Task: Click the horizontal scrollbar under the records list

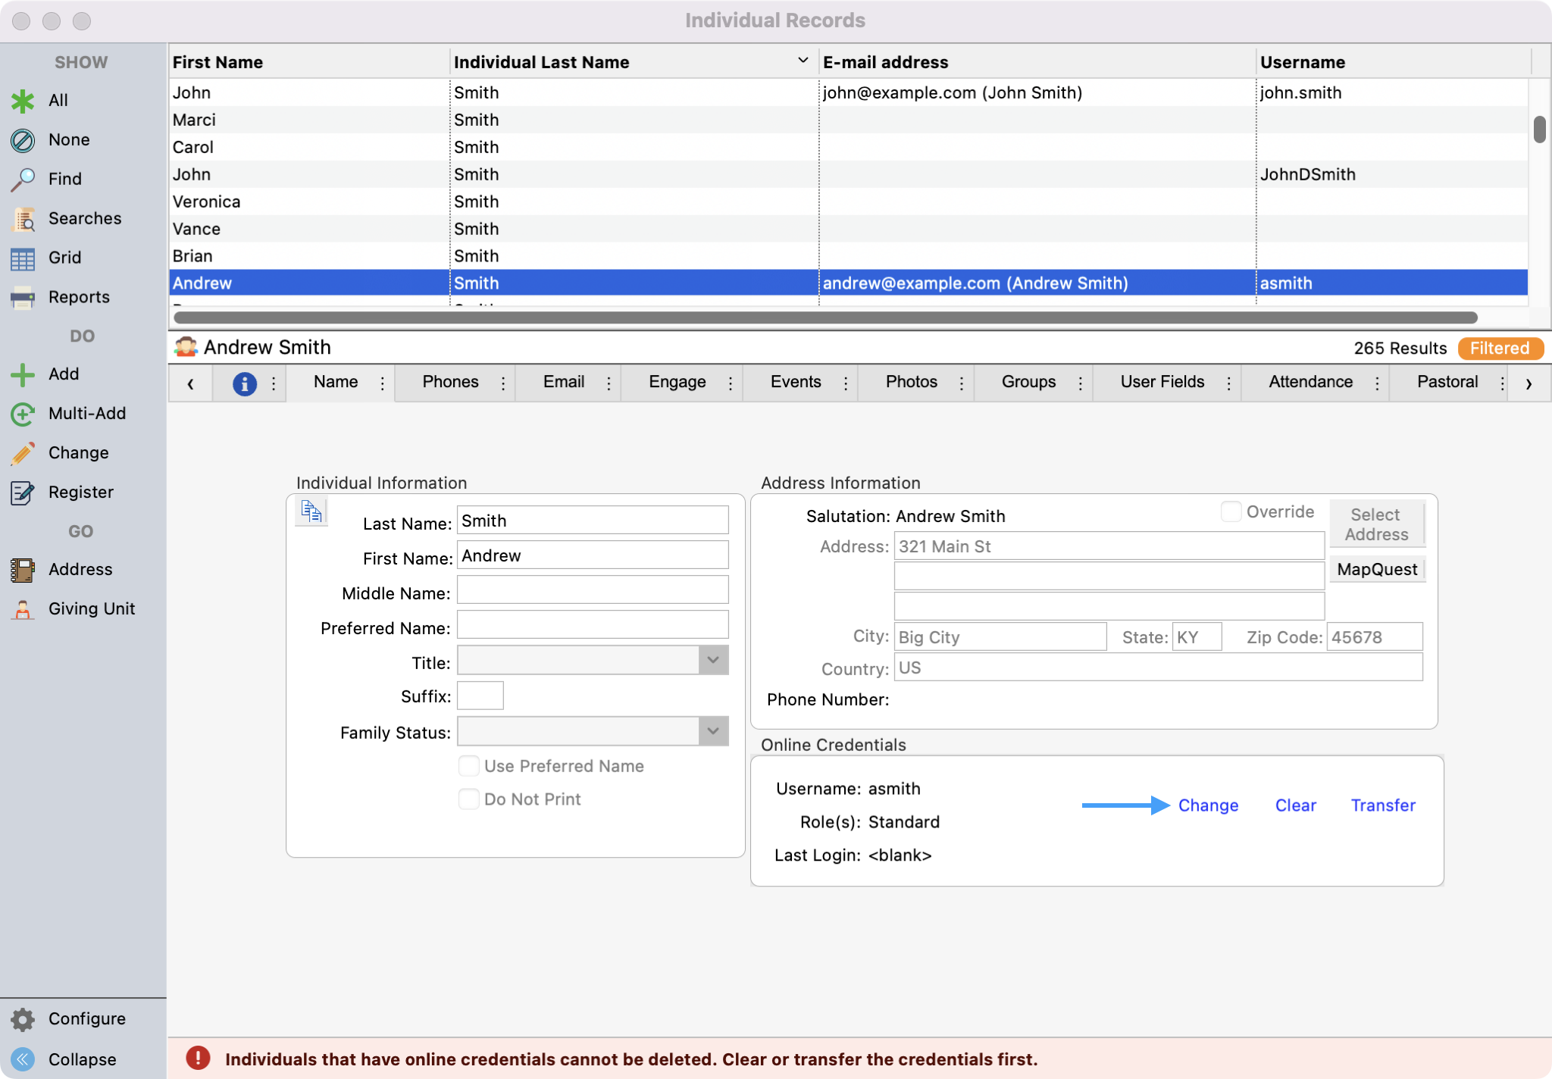Action: [824, 317]
